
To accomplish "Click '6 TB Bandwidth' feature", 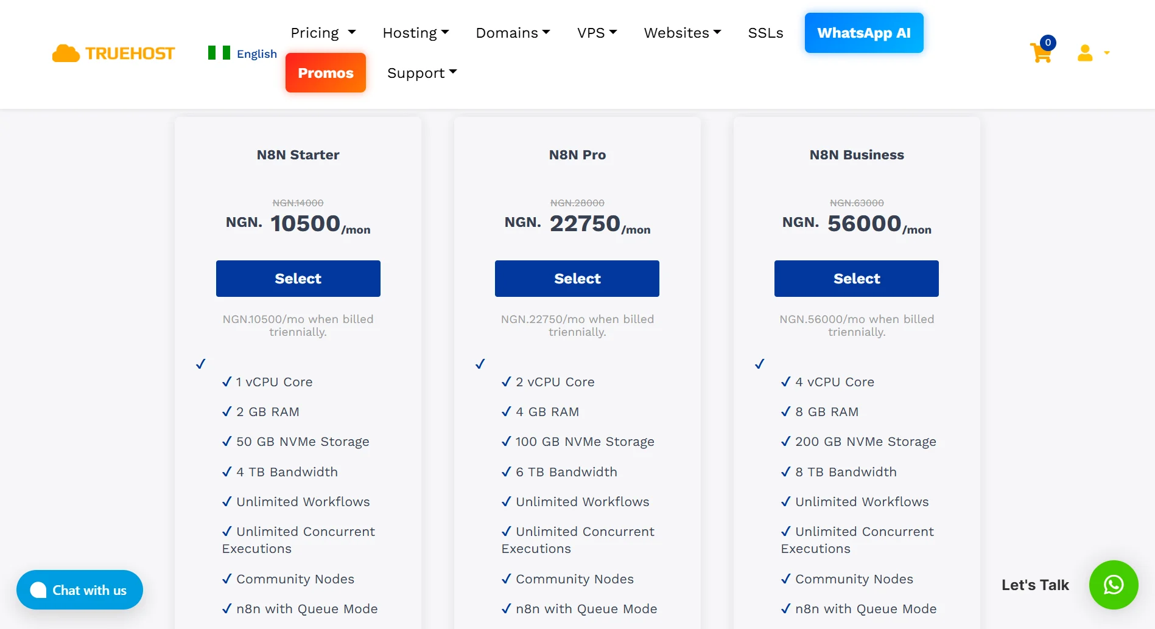I will (x=566, y=472).
